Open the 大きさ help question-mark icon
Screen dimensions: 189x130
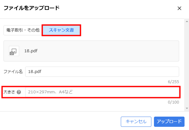(x=19, y=92)
